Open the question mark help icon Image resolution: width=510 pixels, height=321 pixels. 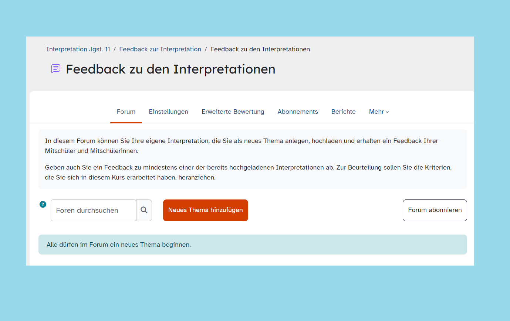[x=43, y=204]
